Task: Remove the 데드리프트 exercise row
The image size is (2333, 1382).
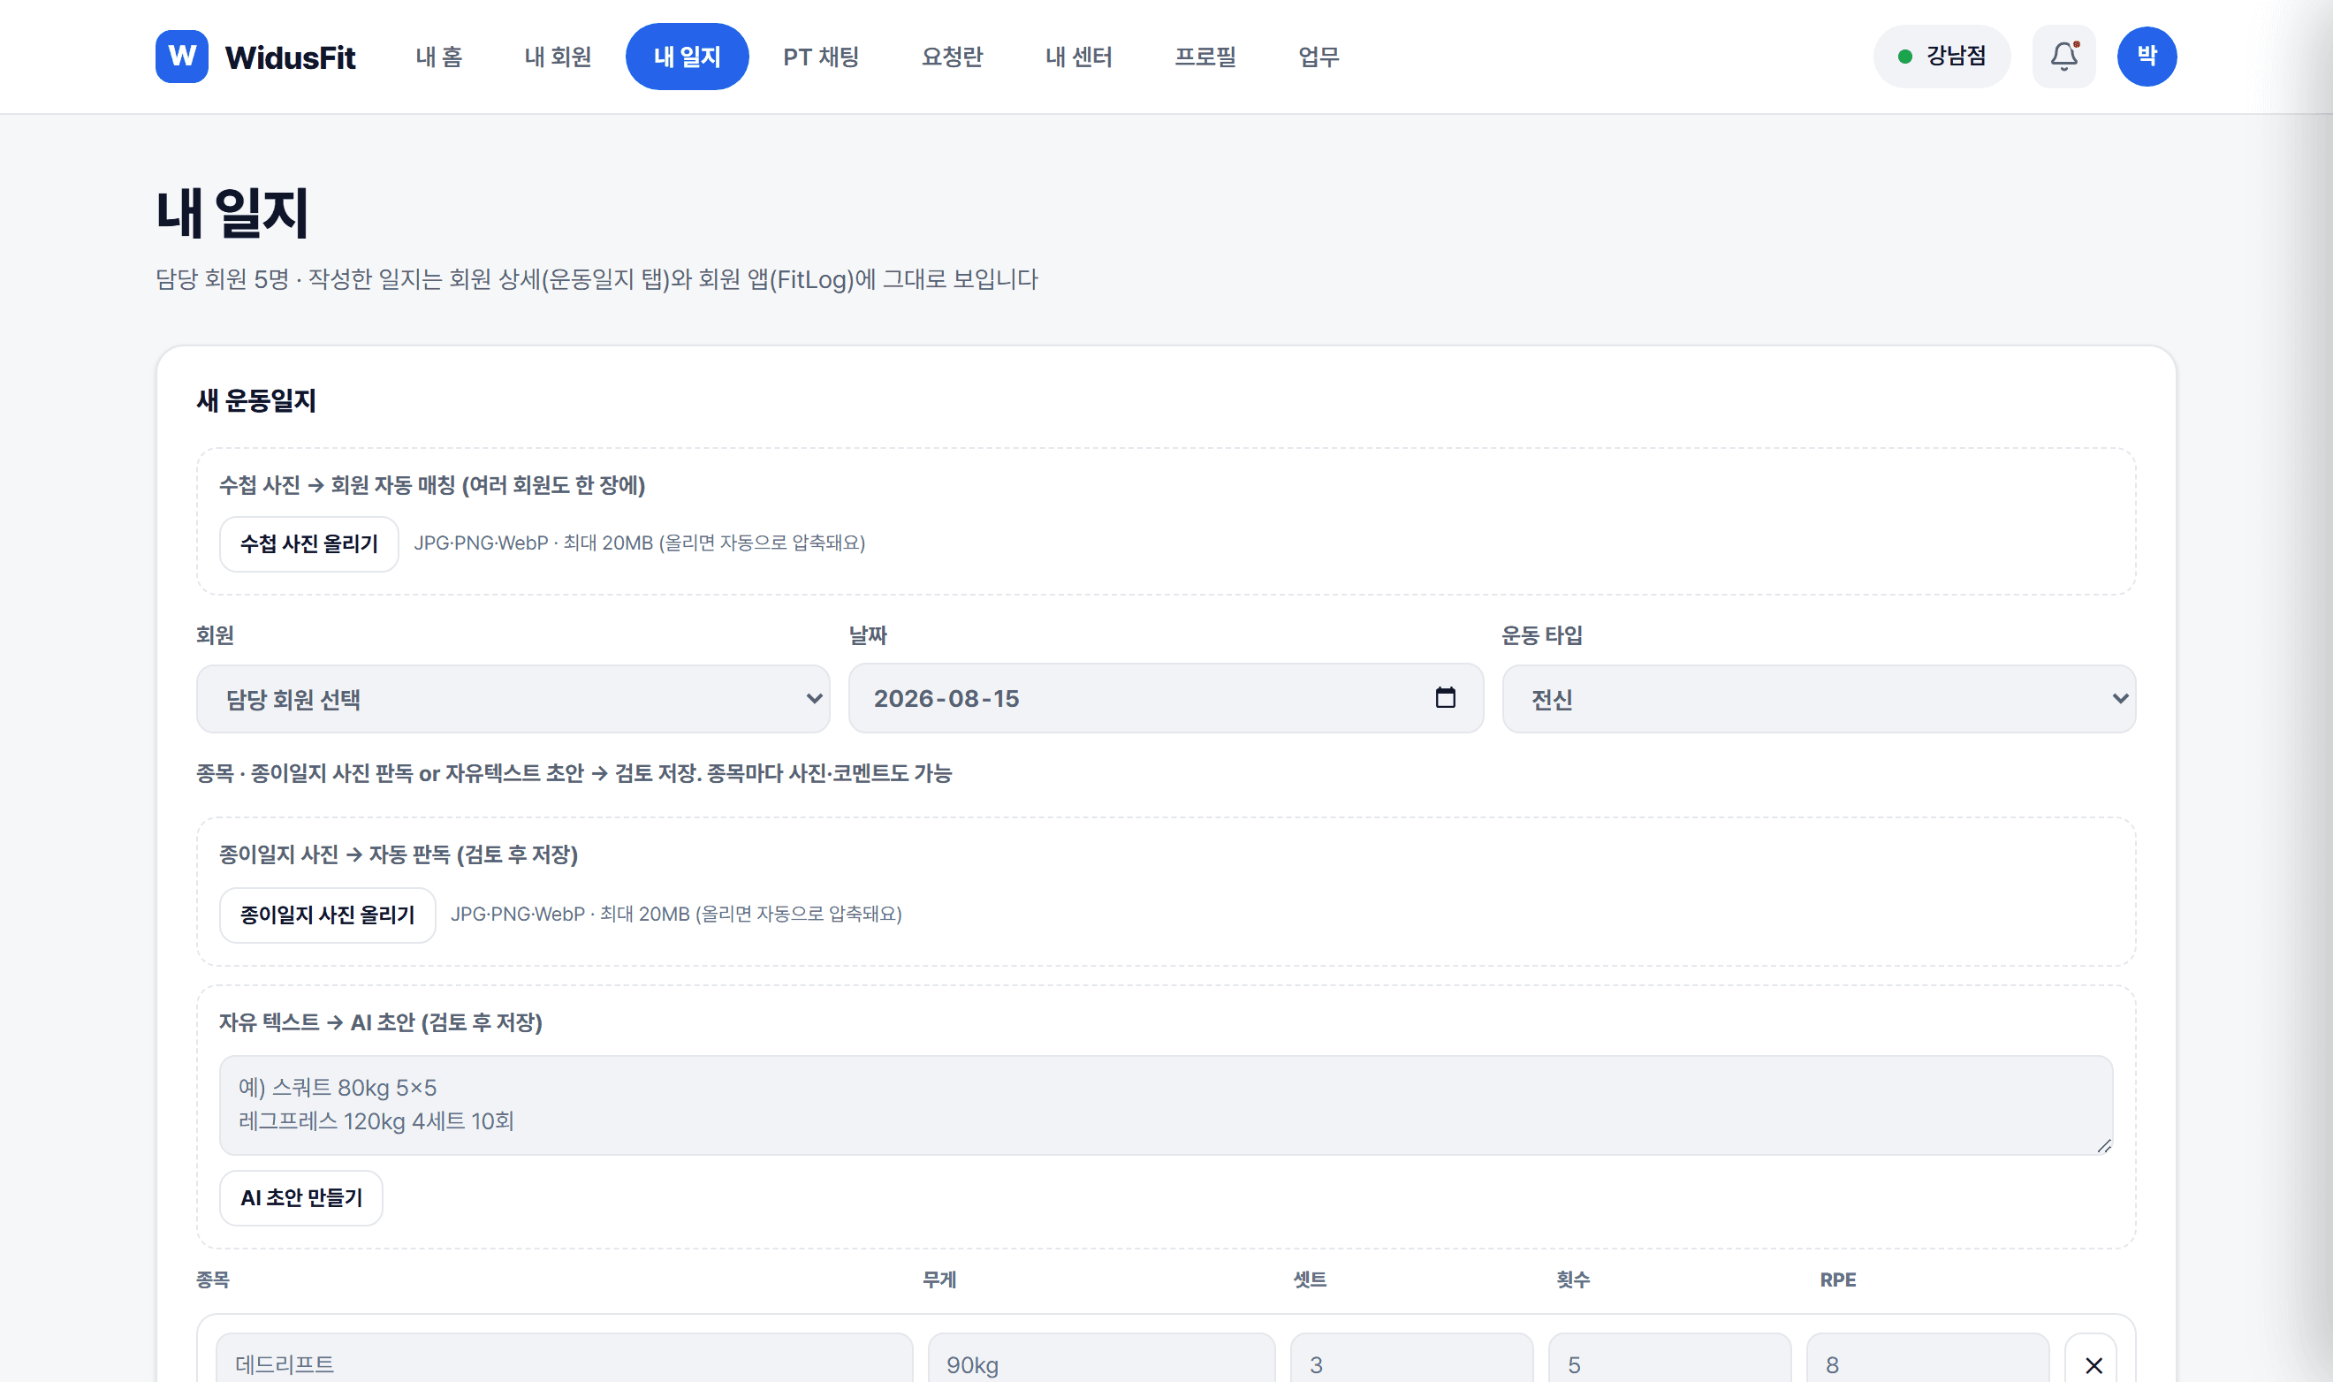Action: pos(2094,1364)
